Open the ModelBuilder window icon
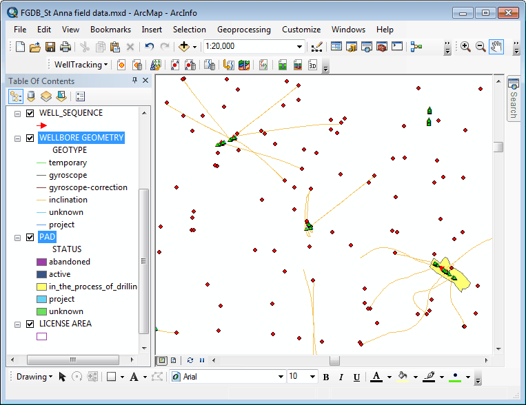The image size is (526, 405). coord(416,47)
